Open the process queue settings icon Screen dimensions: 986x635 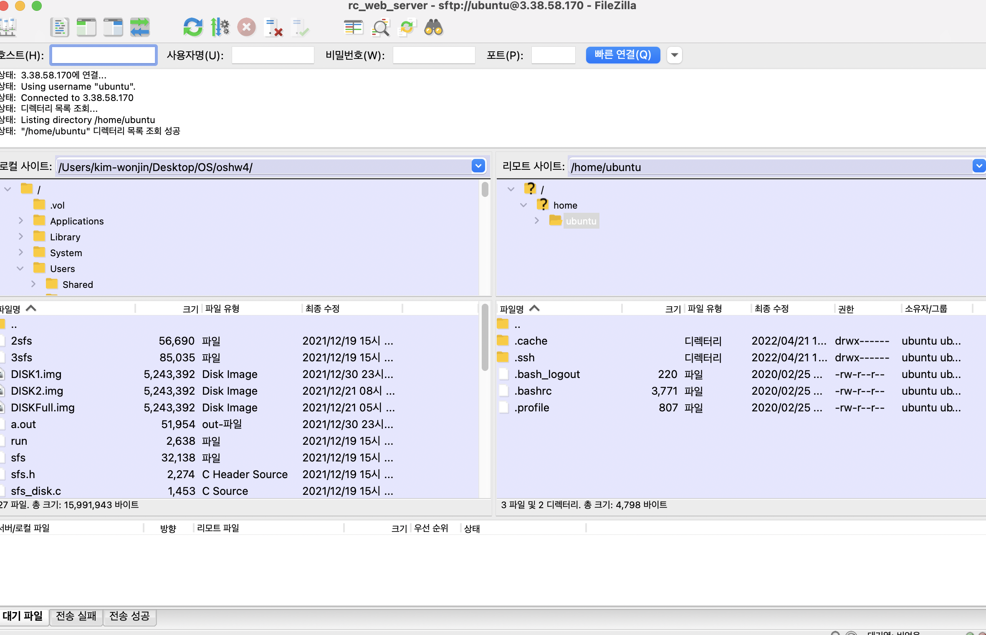pos(220,28)
